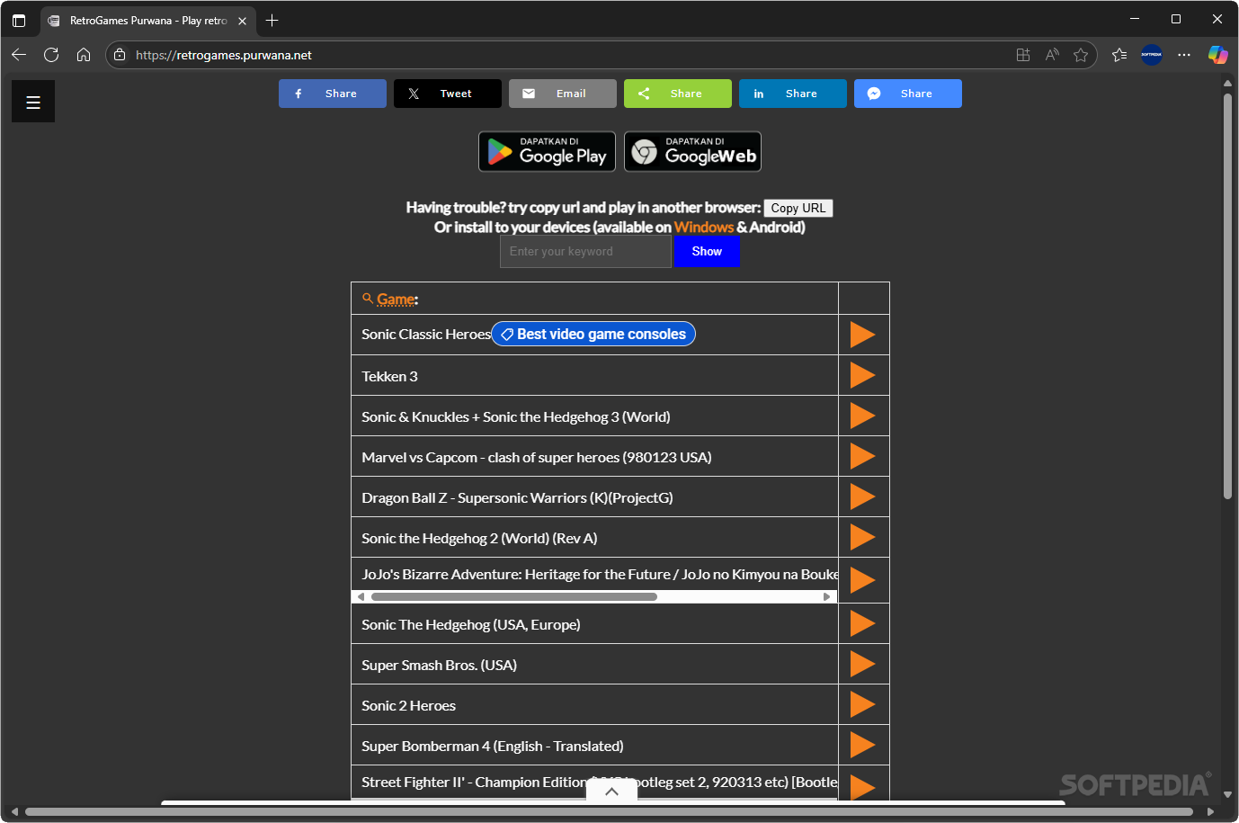The image size is (1239, 823).
Task: Open the Best video game consoles ad tag
Action: coord(593,334)
